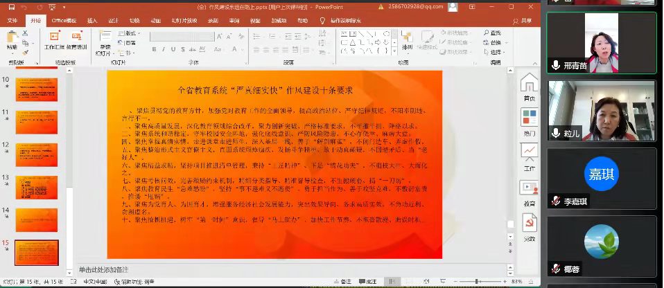This screenshot has width=664, height=288.
Task: Click the Quick Styles (快速样式) icon
Action: [x=427, y=41]
